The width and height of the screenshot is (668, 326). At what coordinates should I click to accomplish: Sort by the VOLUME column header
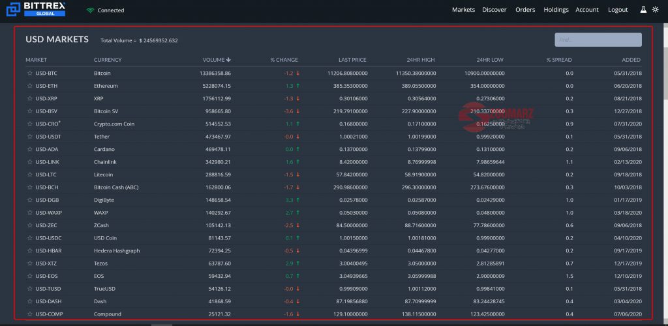[x=217, y=60]
